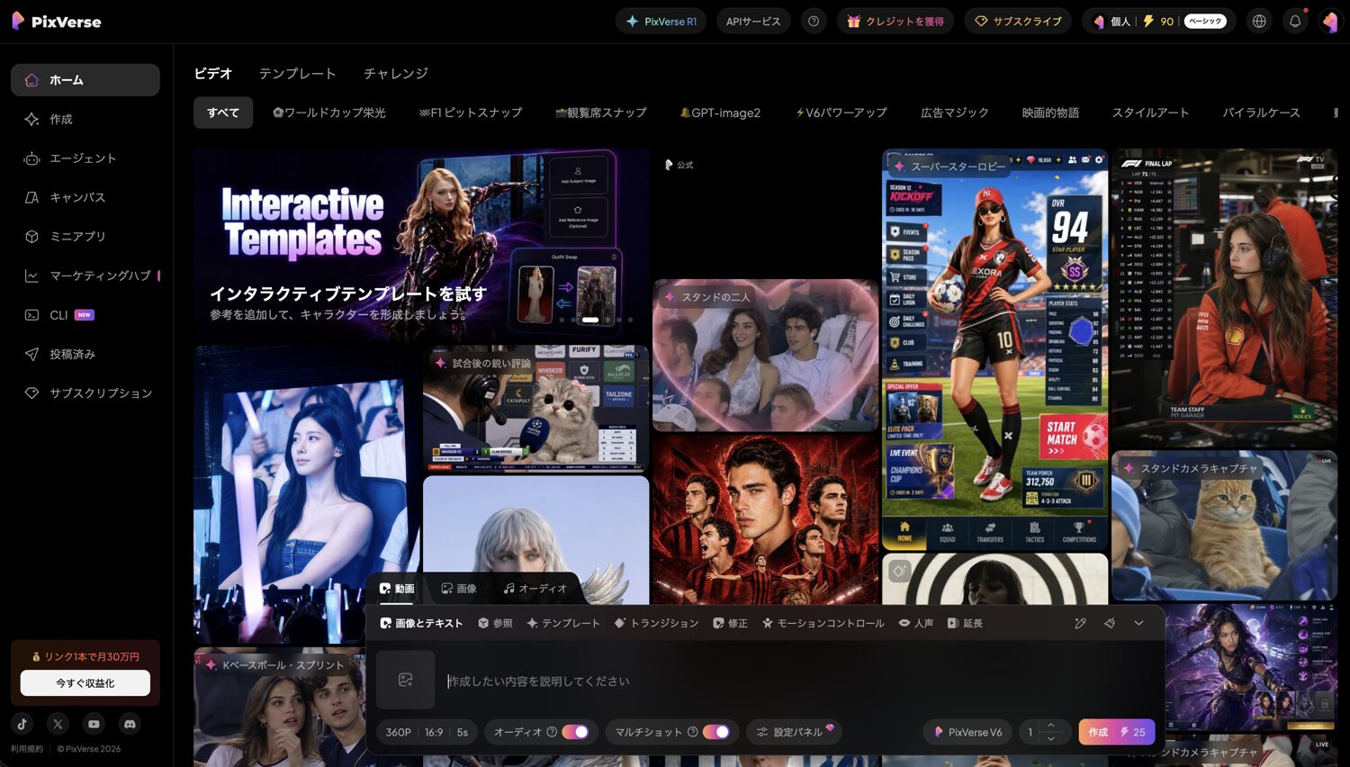Screen dimensions: 1350x767
Task: Collapse the prompt panel with chevron
Action: coord(1138,623)
